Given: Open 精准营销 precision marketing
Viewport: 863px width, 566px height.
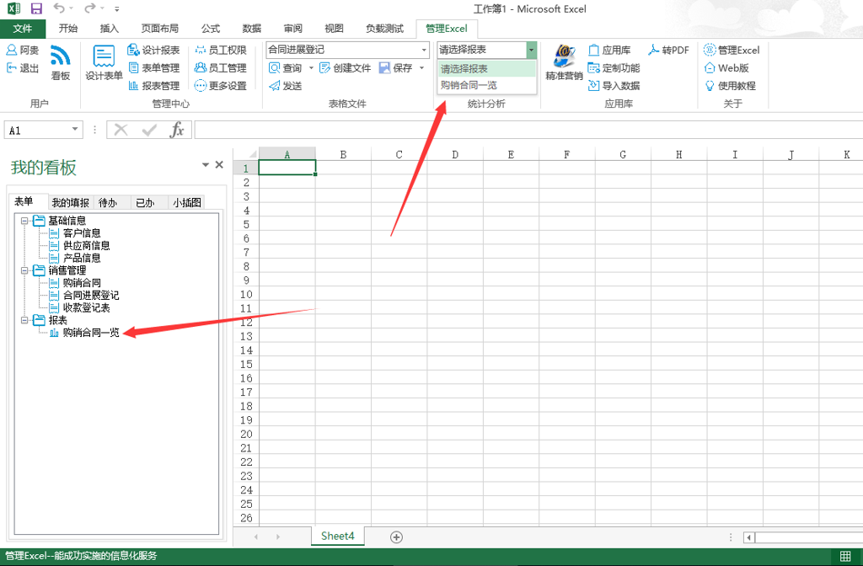Looking at the screenshot, I should point(564,62).
